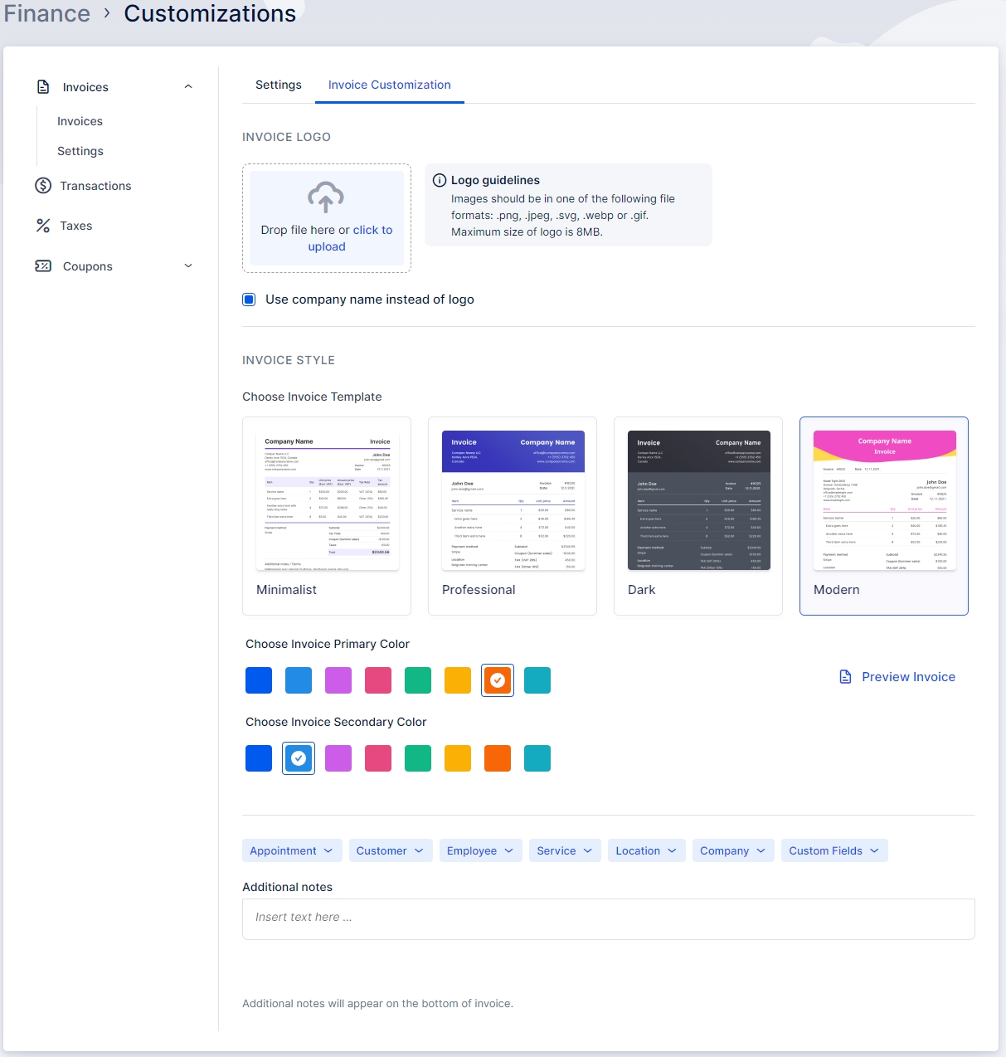1006x1057 pixels.
Task: Go to Finance in breadcrumb
Action: click(x=47, y=14)
